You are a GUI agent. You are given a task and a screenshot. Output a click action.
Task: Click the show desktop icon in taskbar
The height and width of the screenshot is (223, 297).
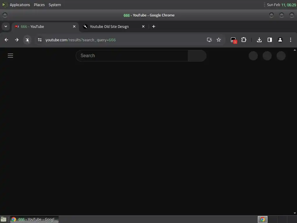pyautogui.click(x=3, y=220)
